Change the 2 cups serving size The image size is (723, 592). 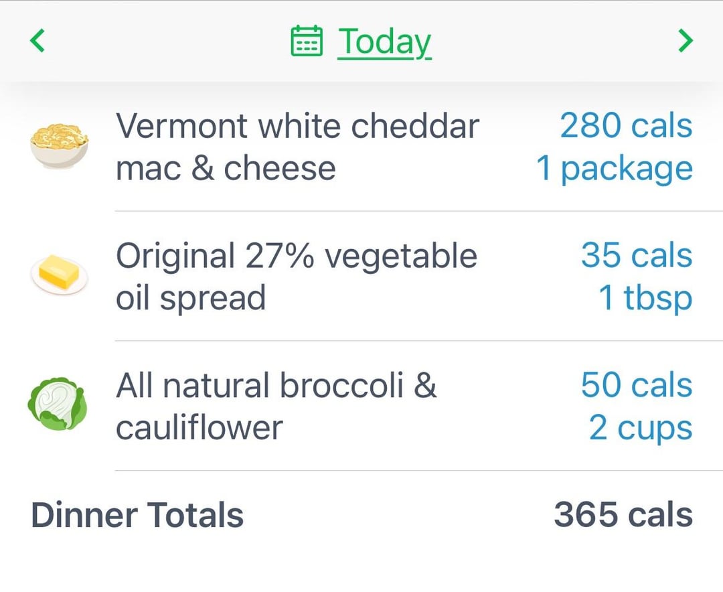tap(641, 429)
